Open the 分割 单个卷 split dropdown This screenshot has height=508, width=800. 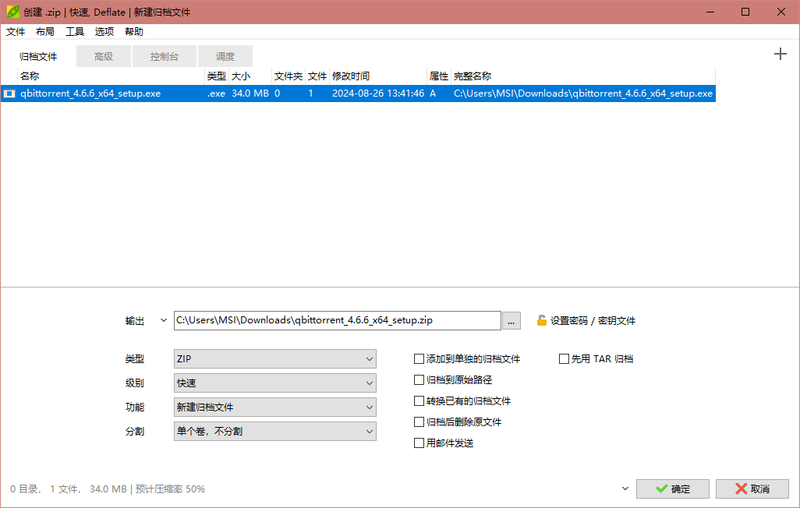pos(275,431)
